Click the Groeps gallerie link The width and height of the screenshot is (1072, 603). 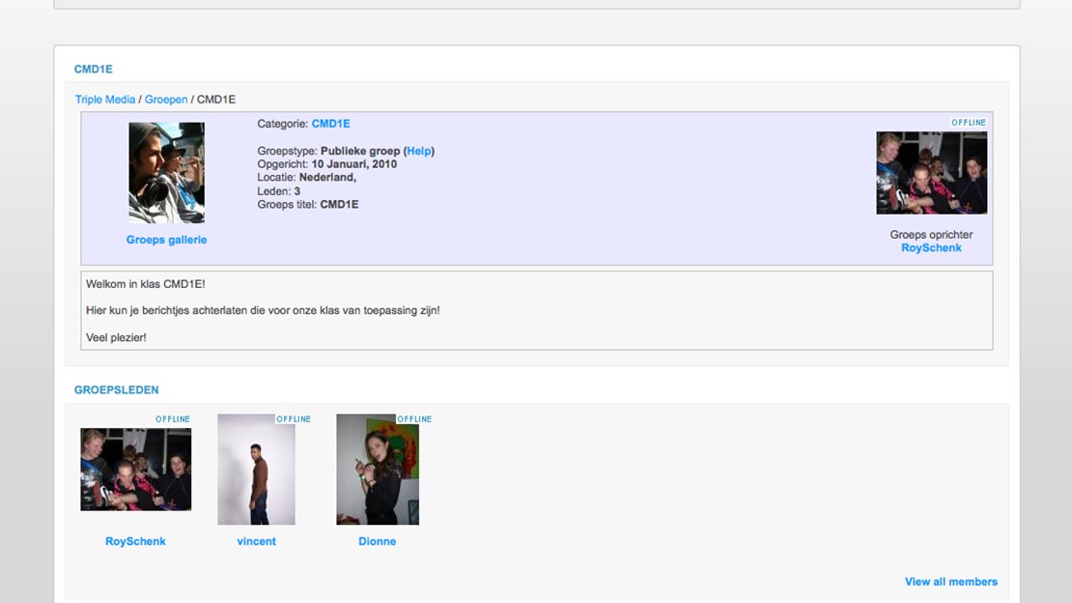[166, 240]
